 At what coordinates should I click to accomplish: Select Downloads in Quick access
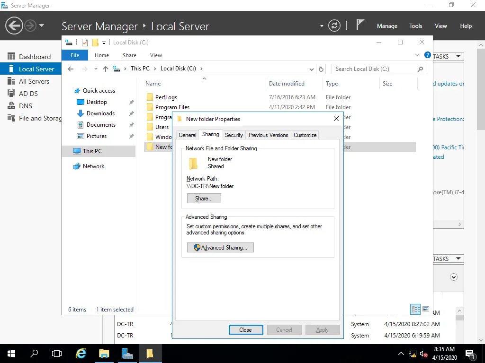point(100,113)
